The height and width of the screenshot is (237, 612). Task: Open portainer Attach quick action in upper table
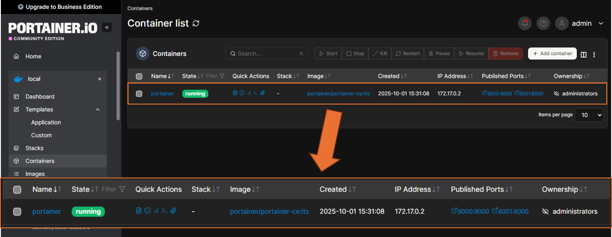262,93
